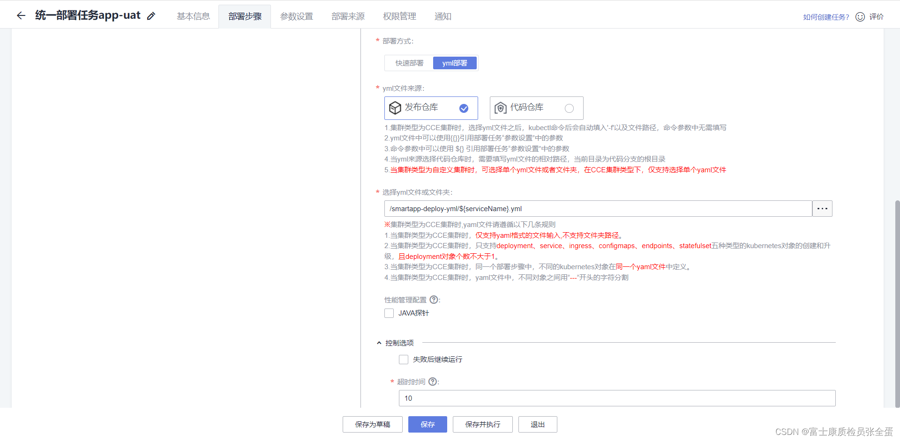
Task: Open the 基本信息 tab
Action: (193, 16)
